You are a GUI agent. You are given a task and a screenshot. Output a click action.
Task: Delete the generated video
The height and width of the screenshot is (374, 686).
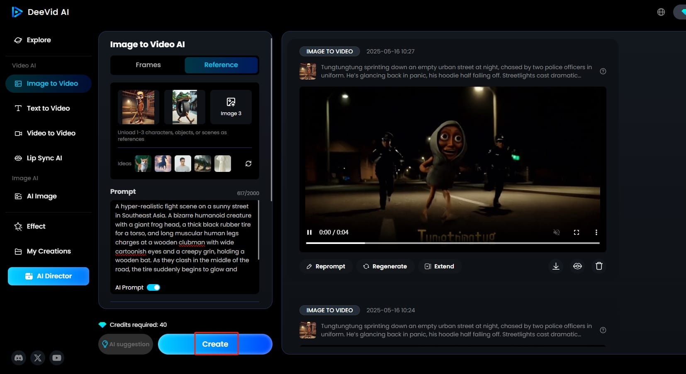pyautogui.click(x=599, y=266)
